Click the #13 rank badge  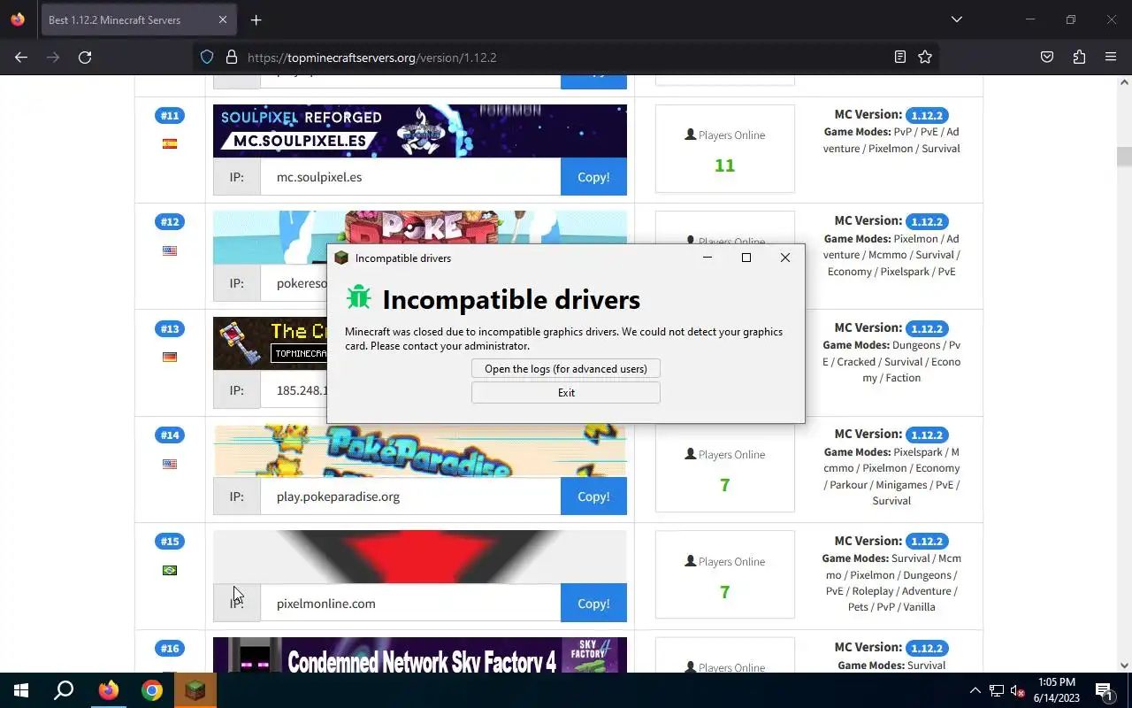click(170, 328)
